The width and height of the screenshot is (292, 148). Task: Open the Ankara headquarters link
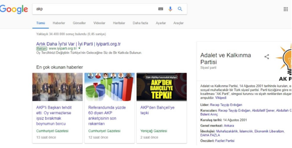229,126
